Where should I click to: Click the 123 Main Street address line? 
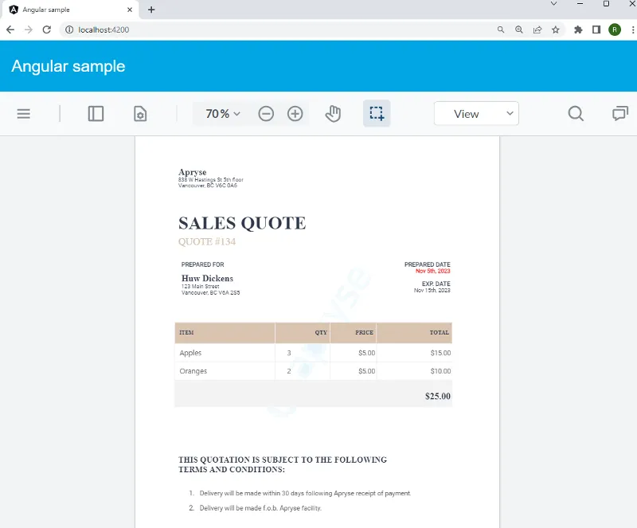point(201,287)
